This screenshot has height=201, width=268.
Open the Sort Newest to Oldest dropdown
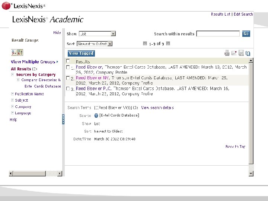coord(95,44)
